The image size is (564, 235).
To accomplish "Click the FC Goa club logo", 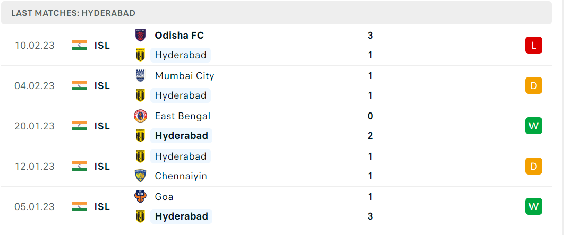I will 140,197.
